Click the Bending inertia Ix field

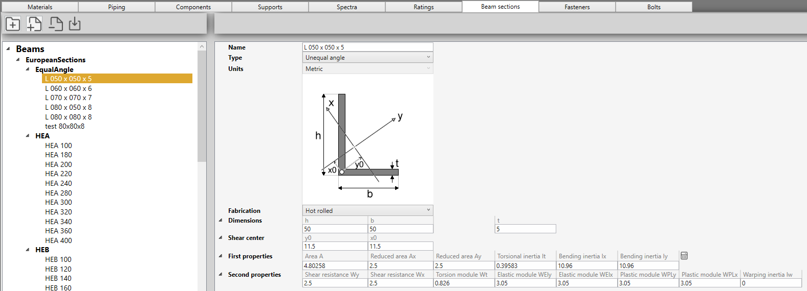point(587,265)
